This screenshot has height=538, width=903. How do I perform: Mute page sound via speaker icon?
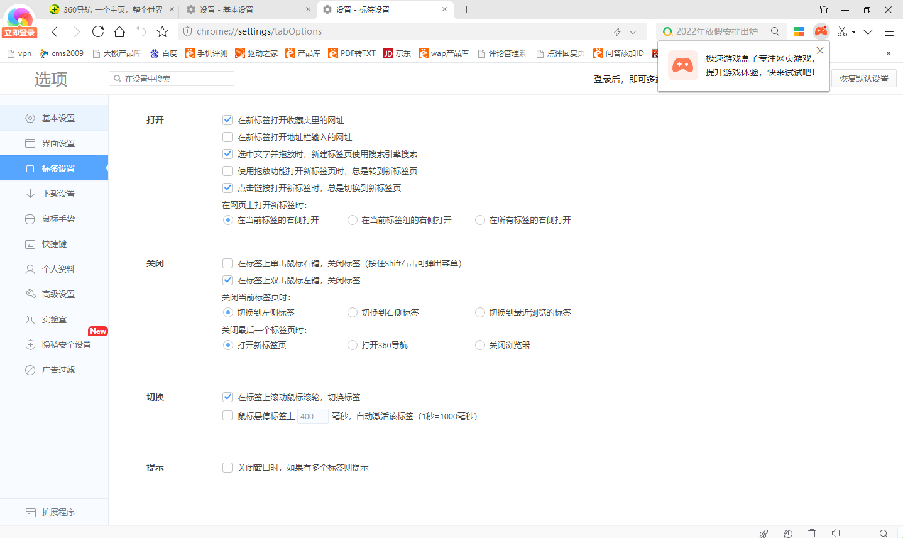coord(836,533)
